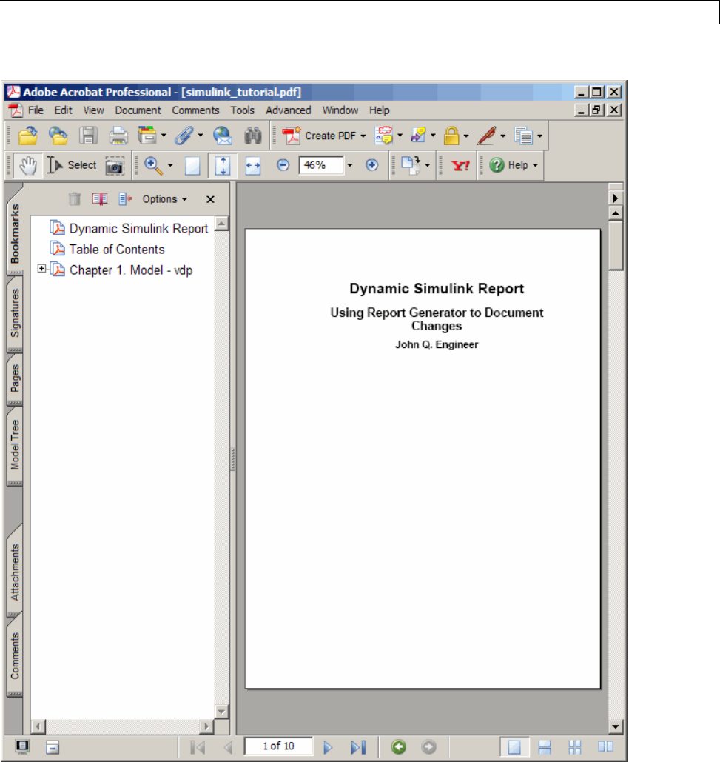Open the View menu

tap(93, 110)
